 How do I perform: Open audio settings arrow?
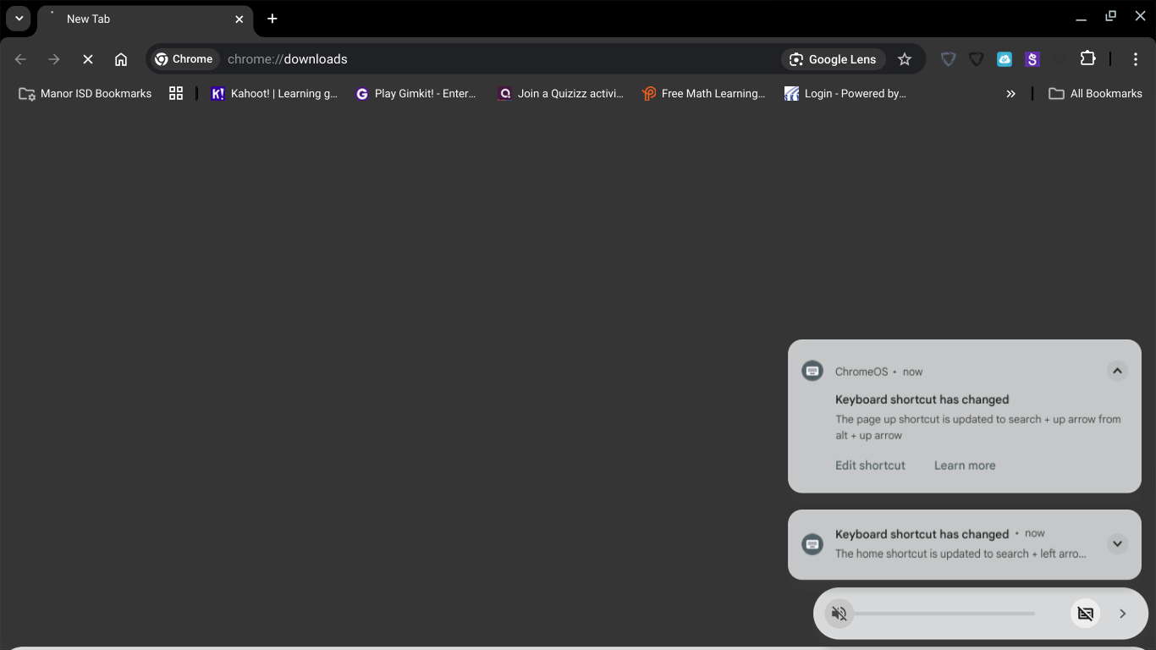pos(1123,614)
